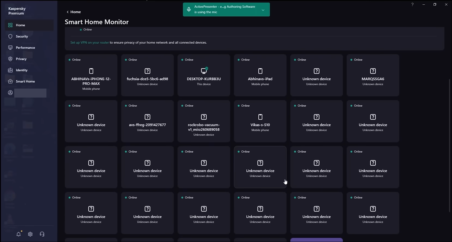
Task: Click the unknown device icon on fuchsia-dce5-5bc6-ad98
Action: click(x=147, y=71)
